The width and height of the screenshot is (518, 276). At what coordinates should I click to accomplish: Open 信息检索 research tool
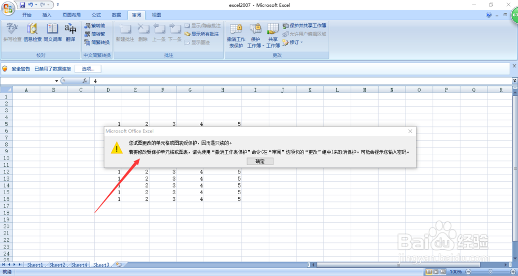(32, 32)
